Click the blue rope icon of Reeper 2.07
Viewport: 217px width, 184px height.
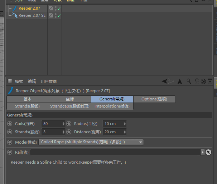tap(15, 8)
